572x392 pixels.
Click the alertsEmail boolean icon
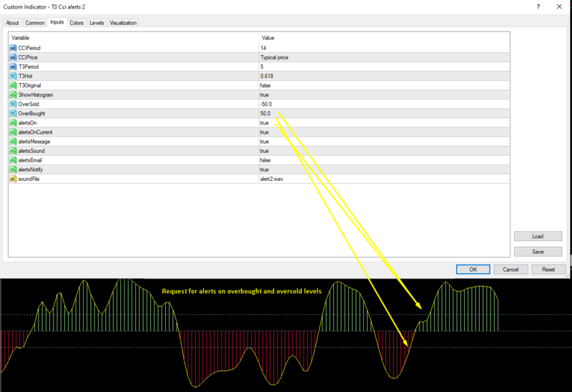click(x=13, y=160)
